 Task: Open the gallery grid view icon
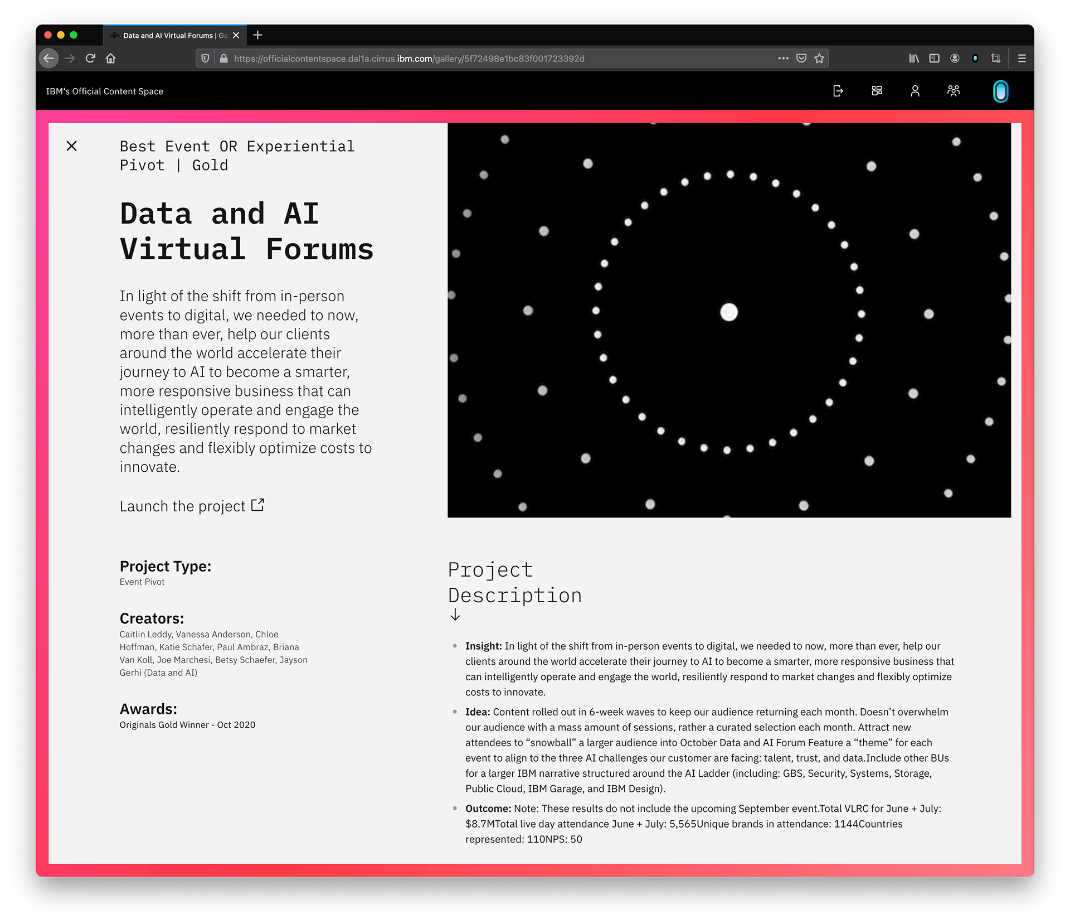877,91
